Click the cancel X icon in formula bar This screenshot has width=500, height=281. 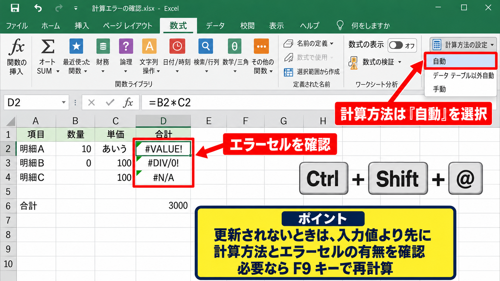[92, 103]
